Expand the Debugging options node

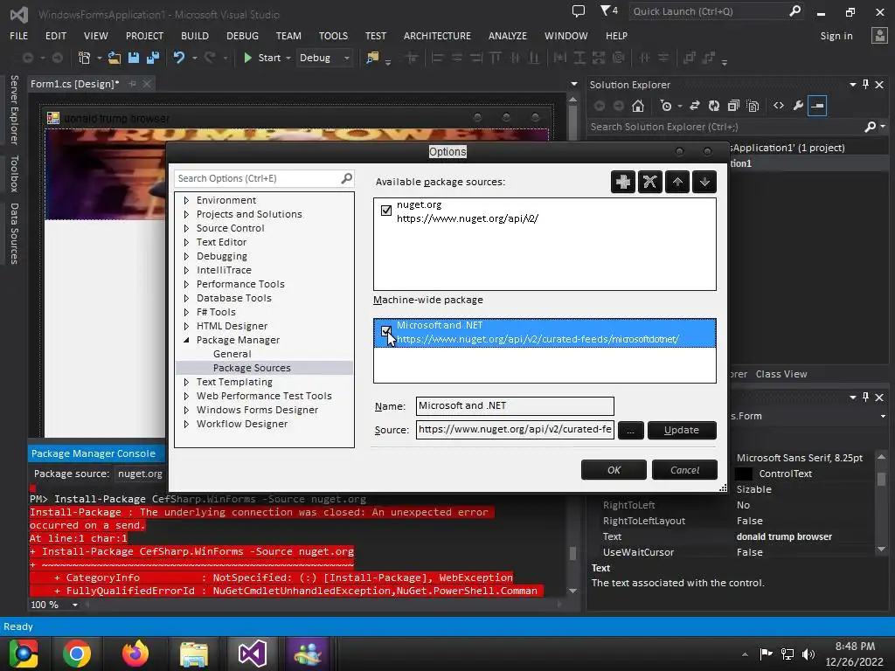pyautogui.click(x=186, y=256)
